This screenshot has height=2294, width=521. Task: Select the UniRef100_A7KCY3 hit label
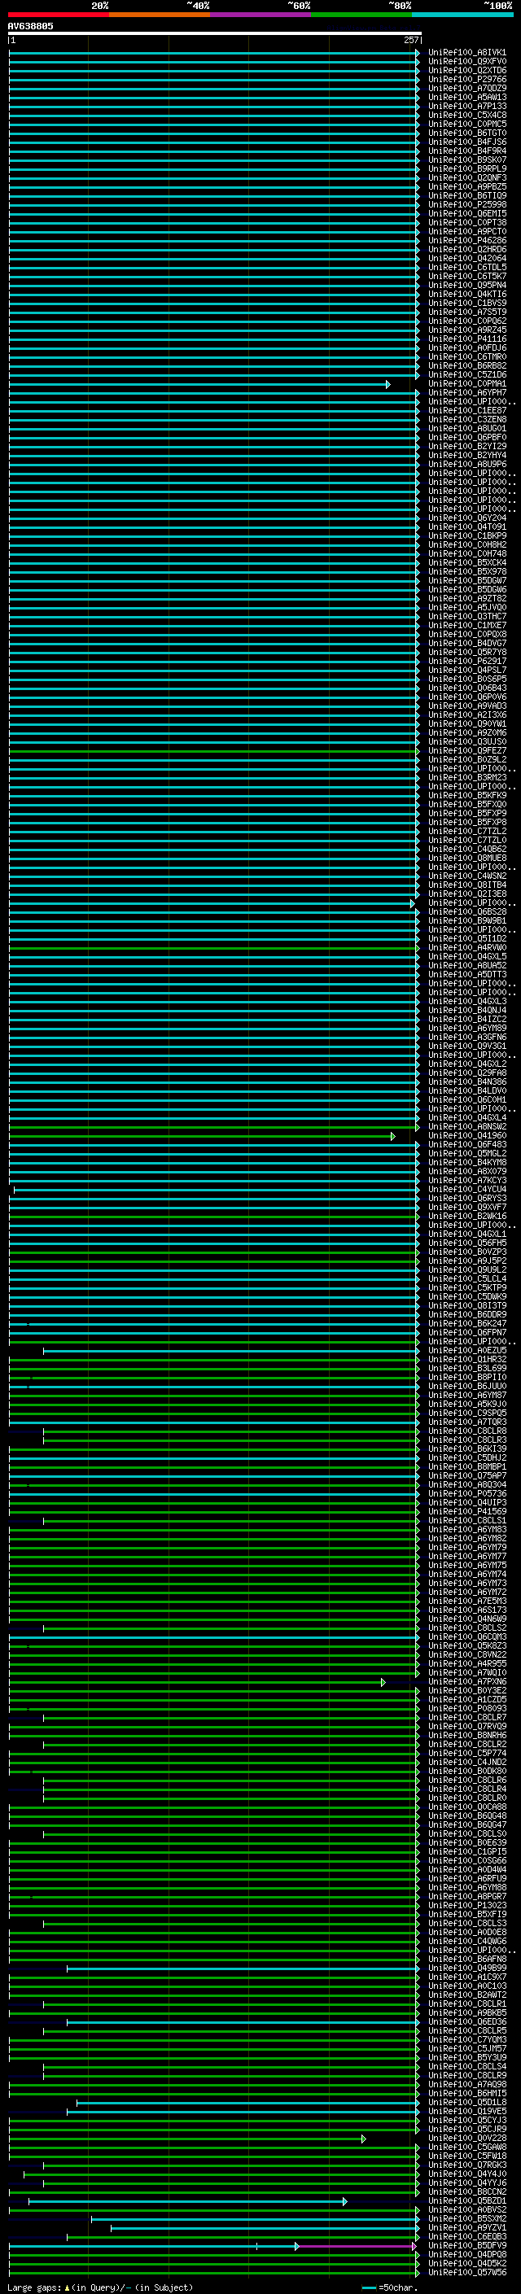tap(466, 1180)
